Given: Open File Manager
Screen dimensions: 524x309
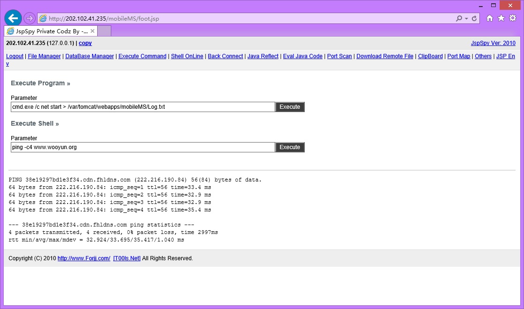Looking at the screenshot, I should pos(44,56).
